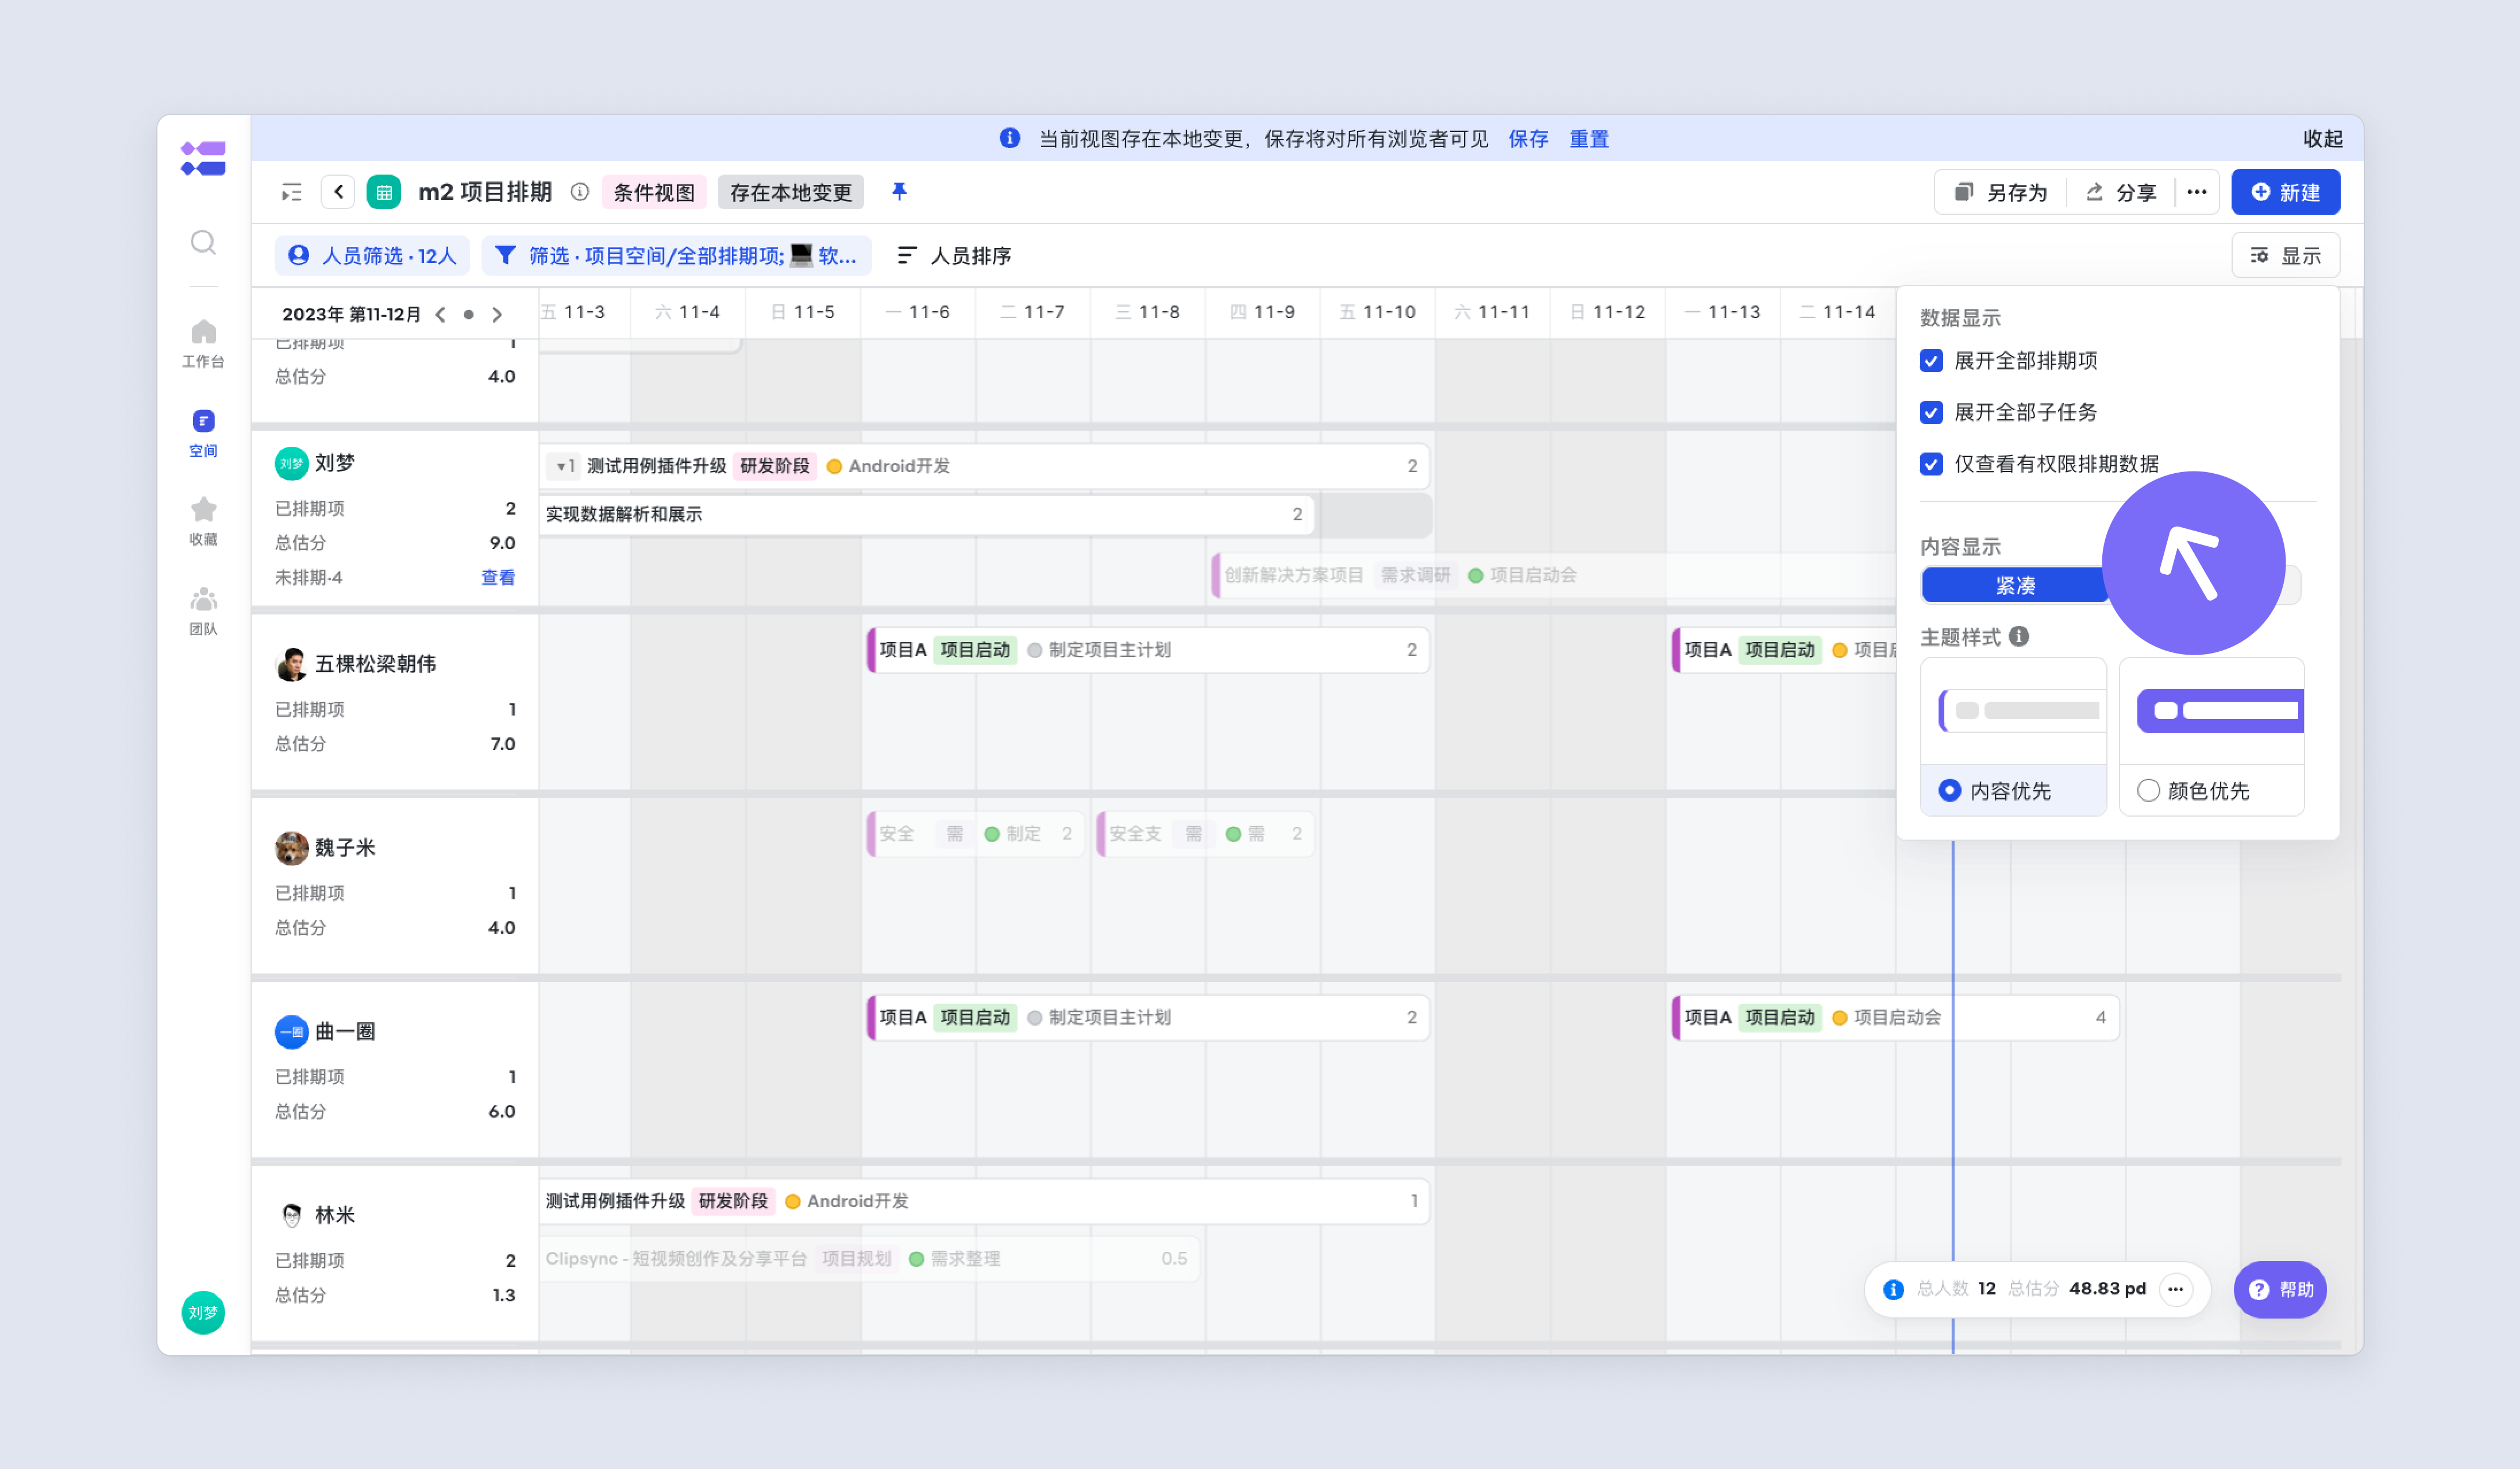Go to the previous period with the left chevron
The height and width of the screenshot is (1469, 2520).
(440, 314)
